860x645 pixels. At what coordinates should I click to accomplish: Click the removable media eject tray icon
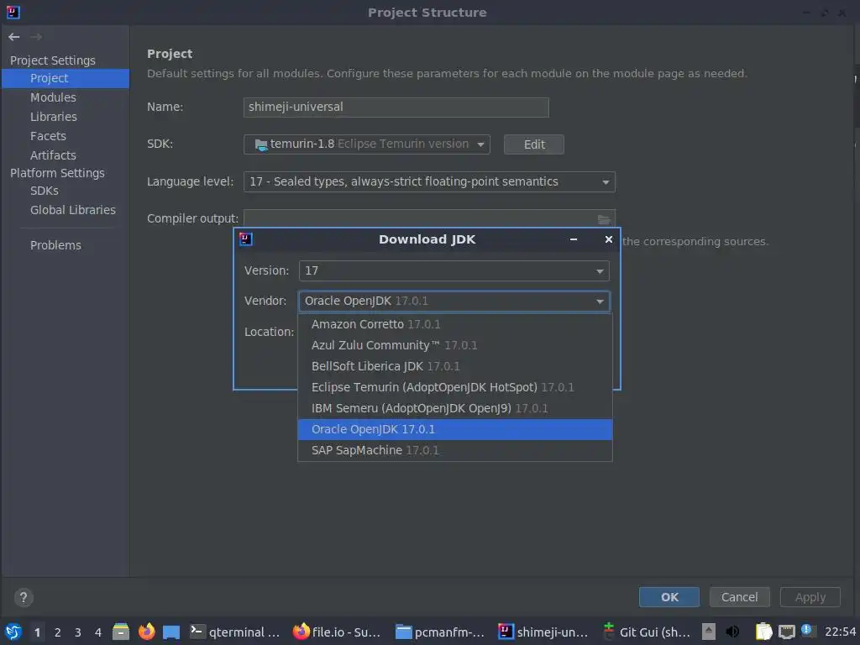pos(709,632)
